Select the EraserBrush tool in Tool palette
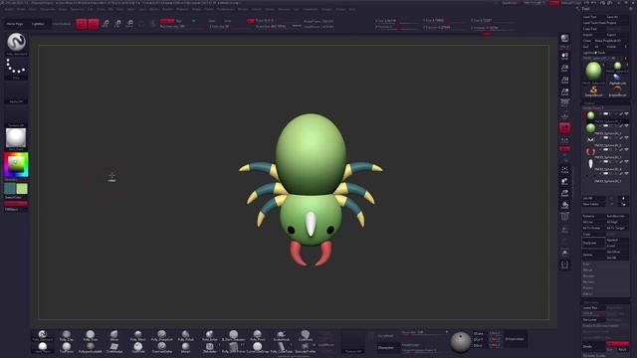637x358 pixels. pos(617,91)
